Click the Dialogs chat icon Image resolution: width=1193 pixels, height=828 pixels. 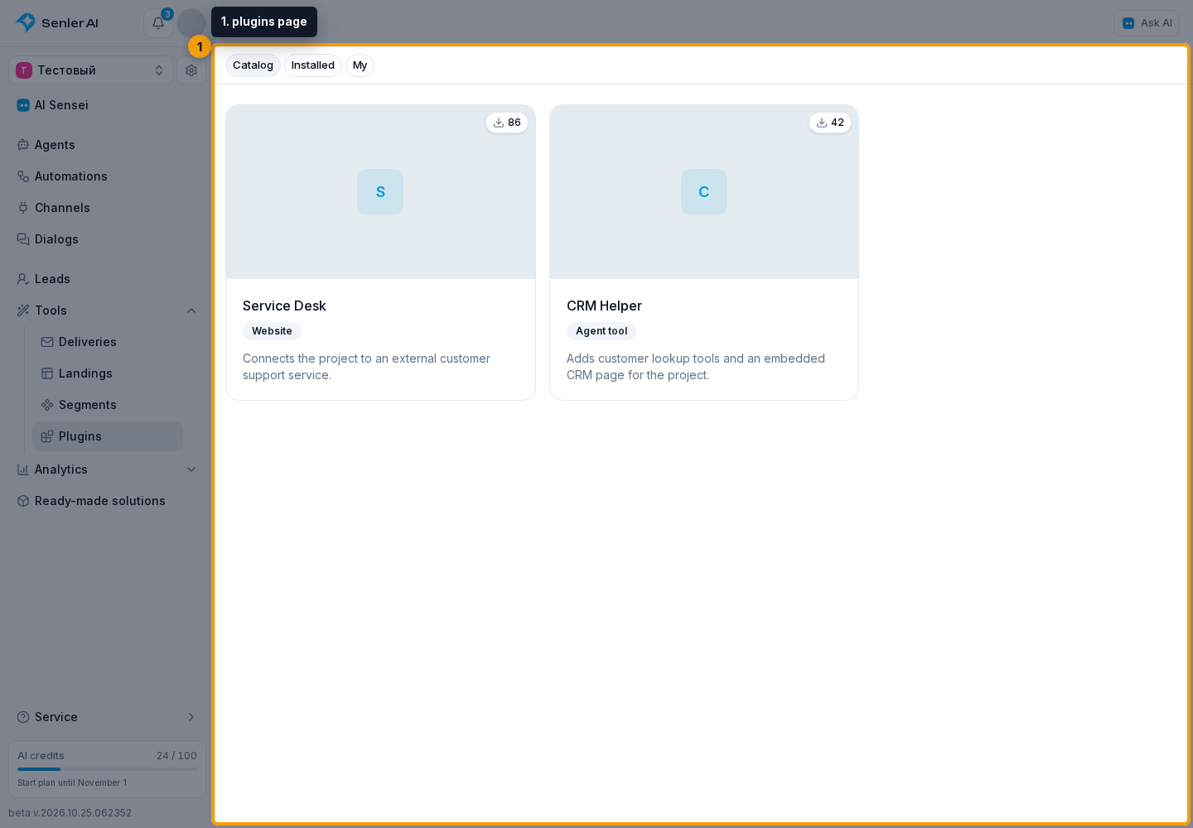[23, 239]
